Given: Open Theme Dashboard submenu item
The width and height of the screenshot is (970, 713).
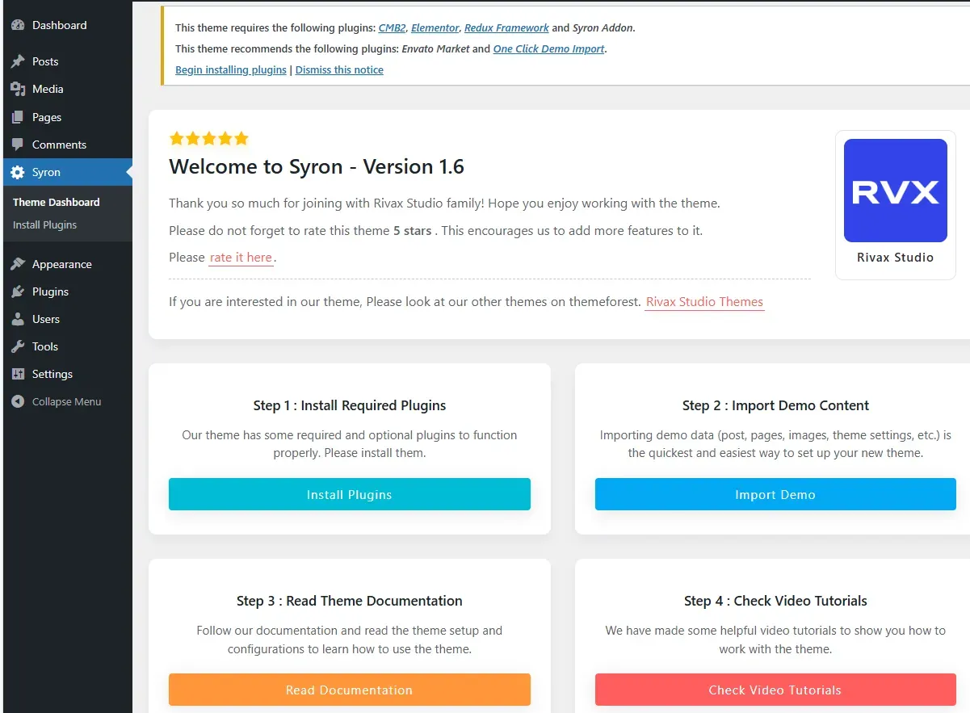Looking at the screenshot, I should click(57, 202).
